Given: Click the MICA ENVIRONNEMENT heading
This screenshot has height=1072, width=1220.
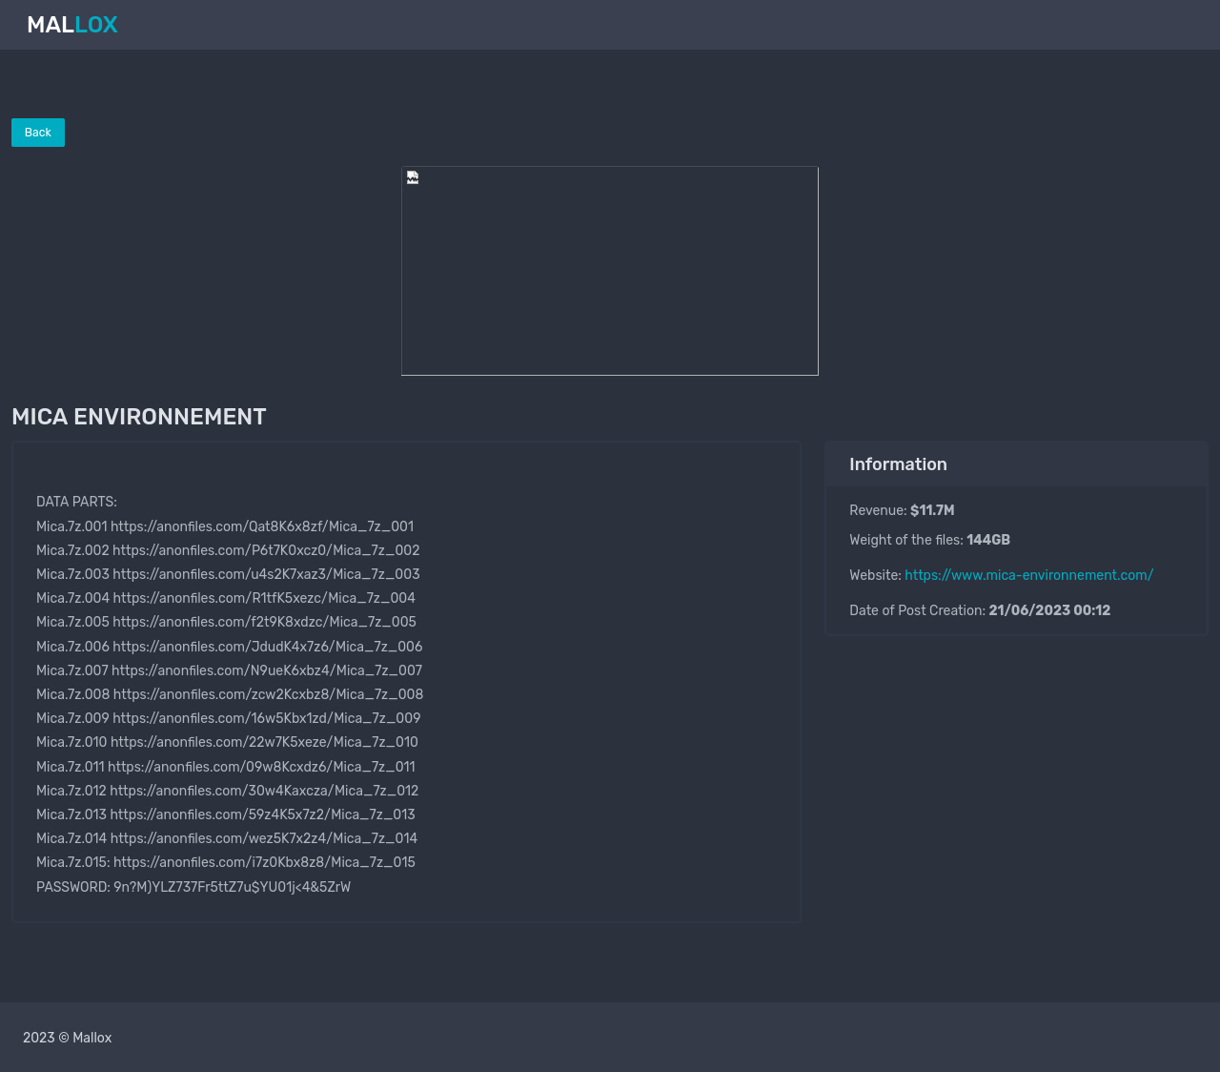Looking at the screenshot, I should pyautogui.click(x=139, y=417).
